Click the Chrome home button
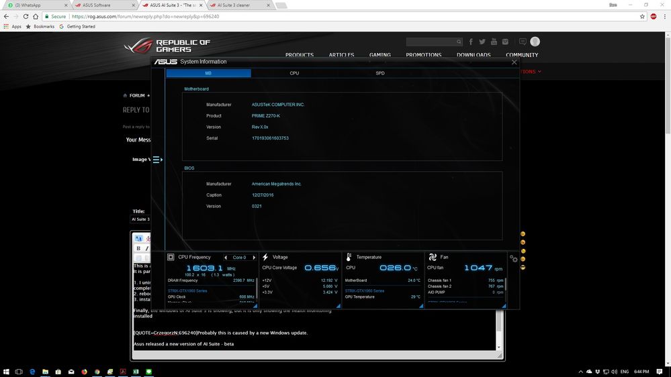The height and width of the screenshot is (377, 671). pos(36,16)
